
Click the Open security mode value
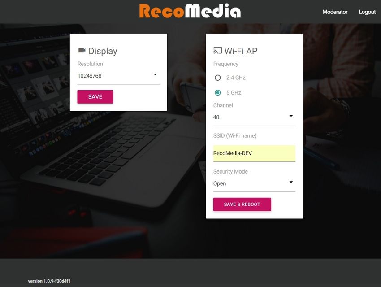point(220,183)
